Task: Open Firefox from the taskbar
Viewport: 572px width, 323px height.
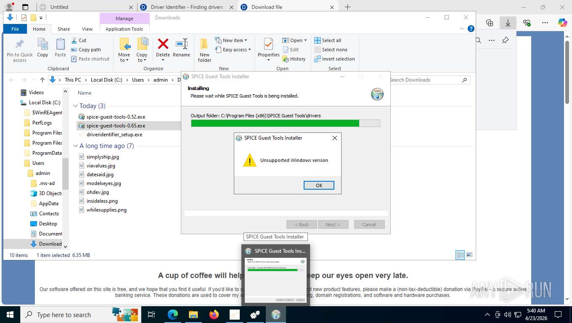Action: click(x=214, y=315)
